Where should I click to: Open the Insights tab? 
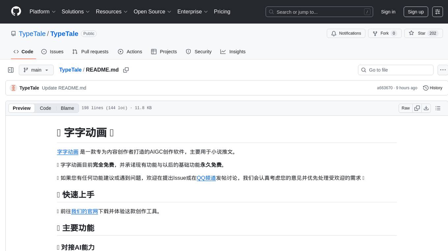[233, 52]
